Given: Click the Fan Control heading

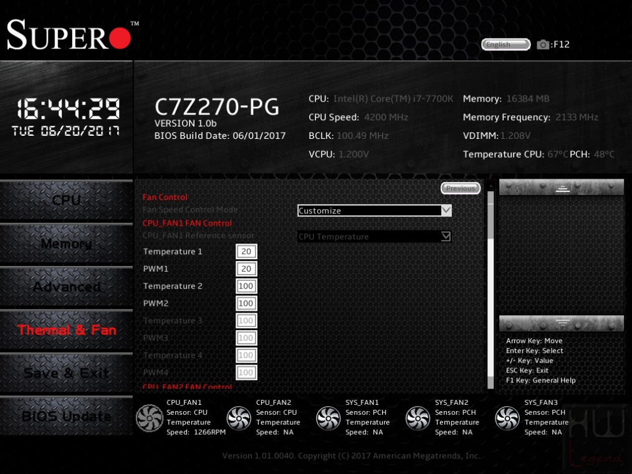Looking at the screenshot, I should 165,197.
